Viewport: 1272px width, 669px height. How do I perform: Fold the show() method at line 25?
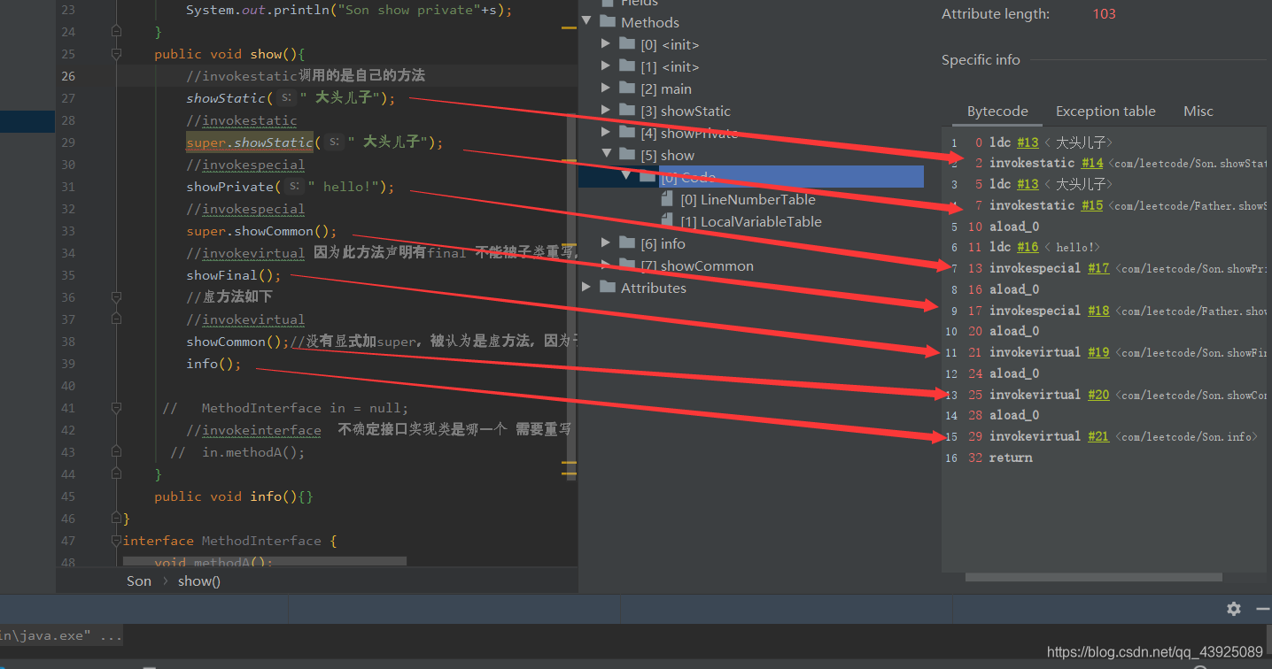point(116,54)
